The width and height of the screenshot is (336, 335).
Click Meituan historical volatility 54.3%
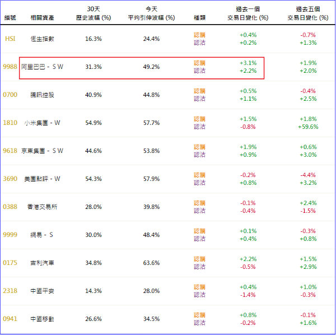coord(94,179)
